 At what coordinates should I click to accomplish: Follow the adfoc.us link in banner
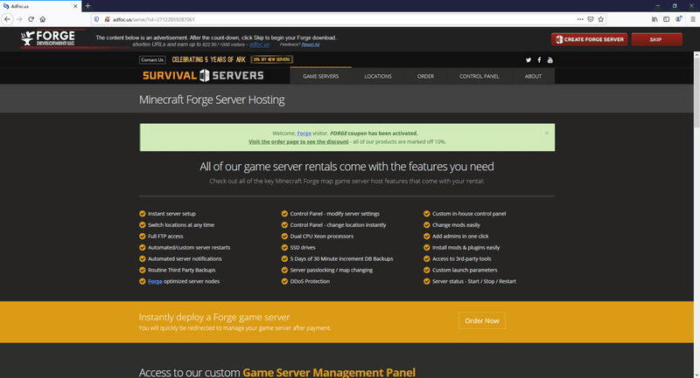pos(259,45)
